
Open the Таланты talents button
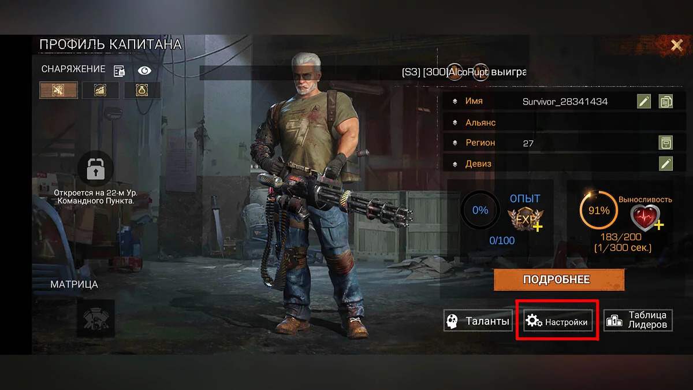(x=478, y=321)
